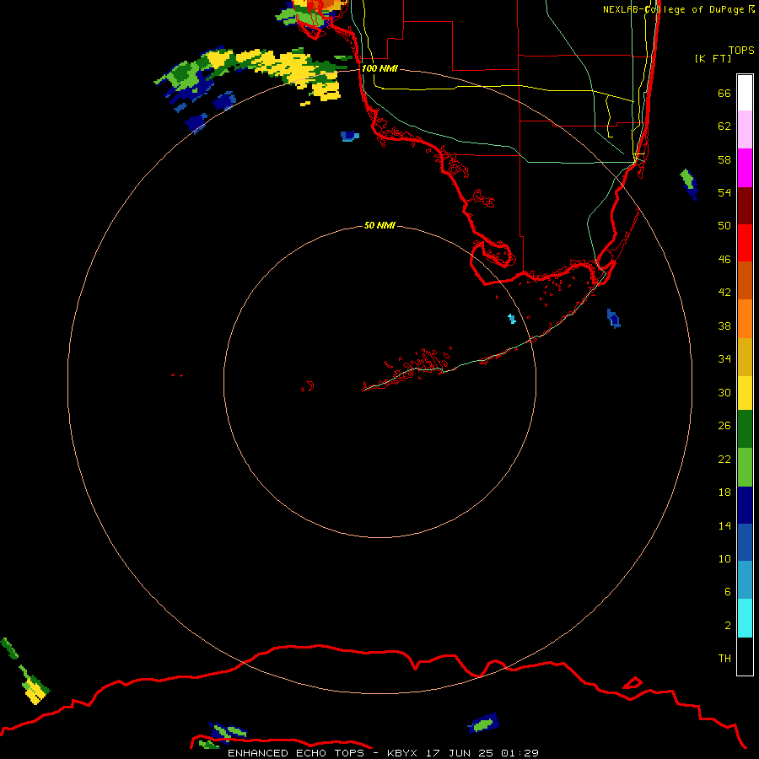759x759 pixels.
Task: Click the cyan legend swatch
Action: (745, 618)
